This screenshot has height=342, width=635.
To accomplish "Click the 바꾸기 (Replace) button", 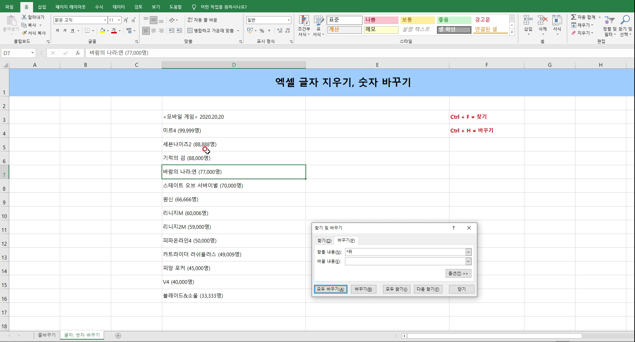I will [363, 289].
